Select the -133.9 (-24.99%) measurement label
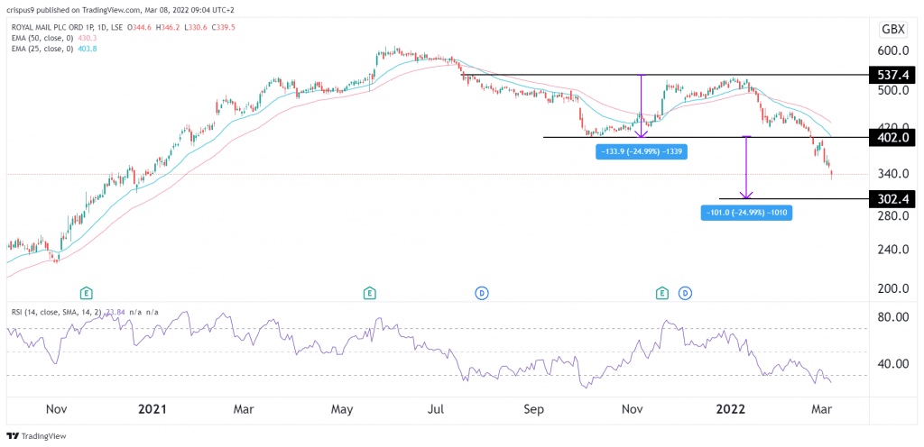Image resolution: width=924 pixels, height=447 pixels. [642, 151]
